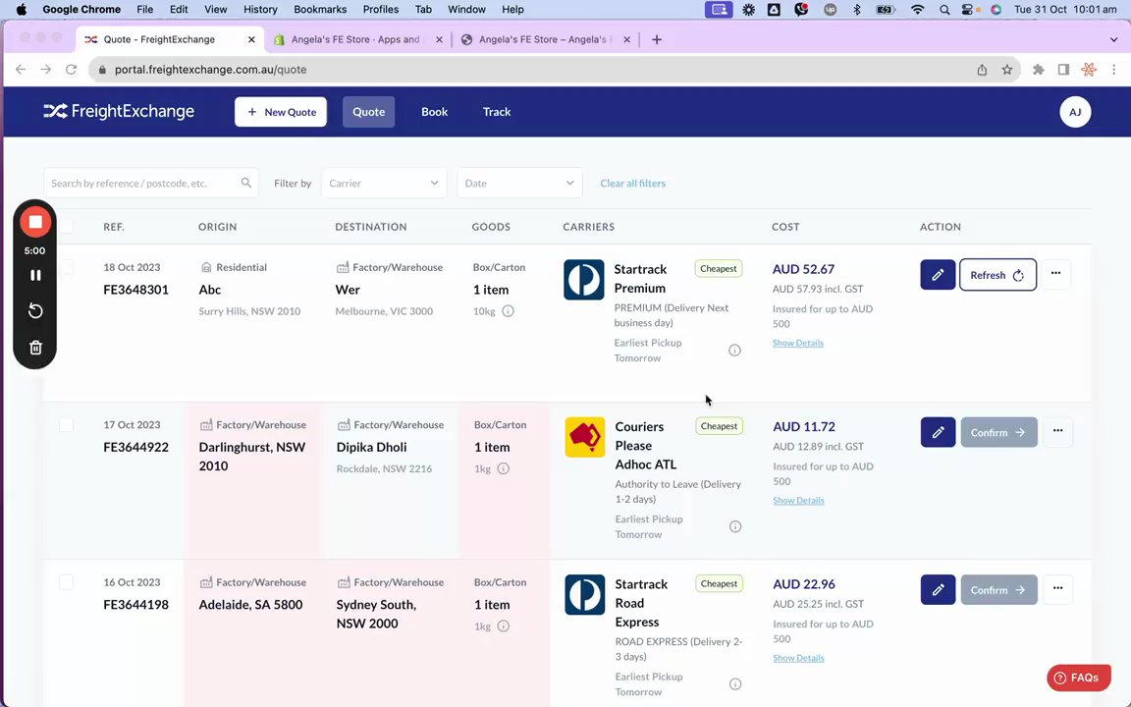Open Chrome extensions puzzle icon
The image size is (1131, 707).
(x=1038, y=70)
